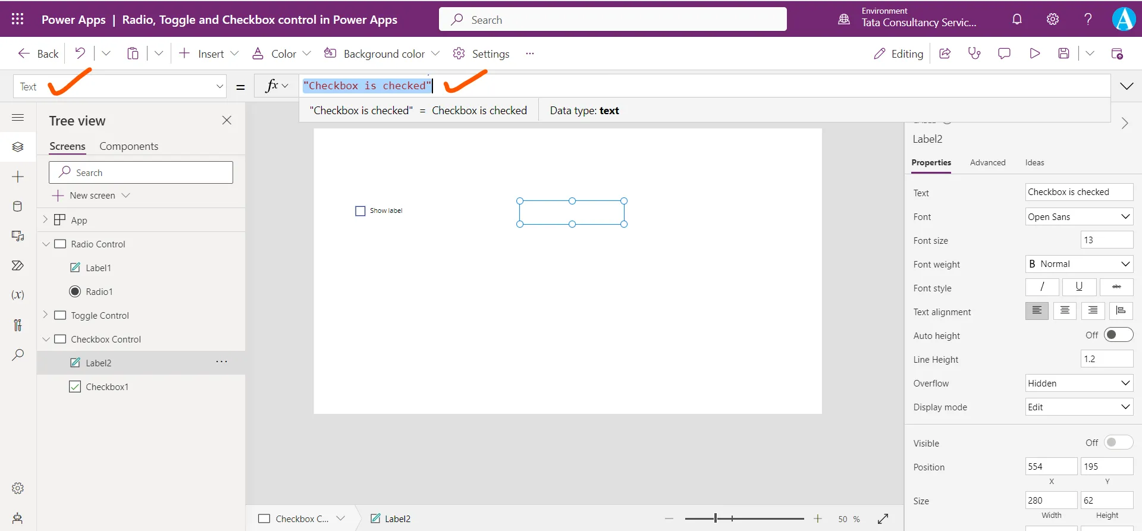Toggle the hamburger navigation menu

point(18,117)
